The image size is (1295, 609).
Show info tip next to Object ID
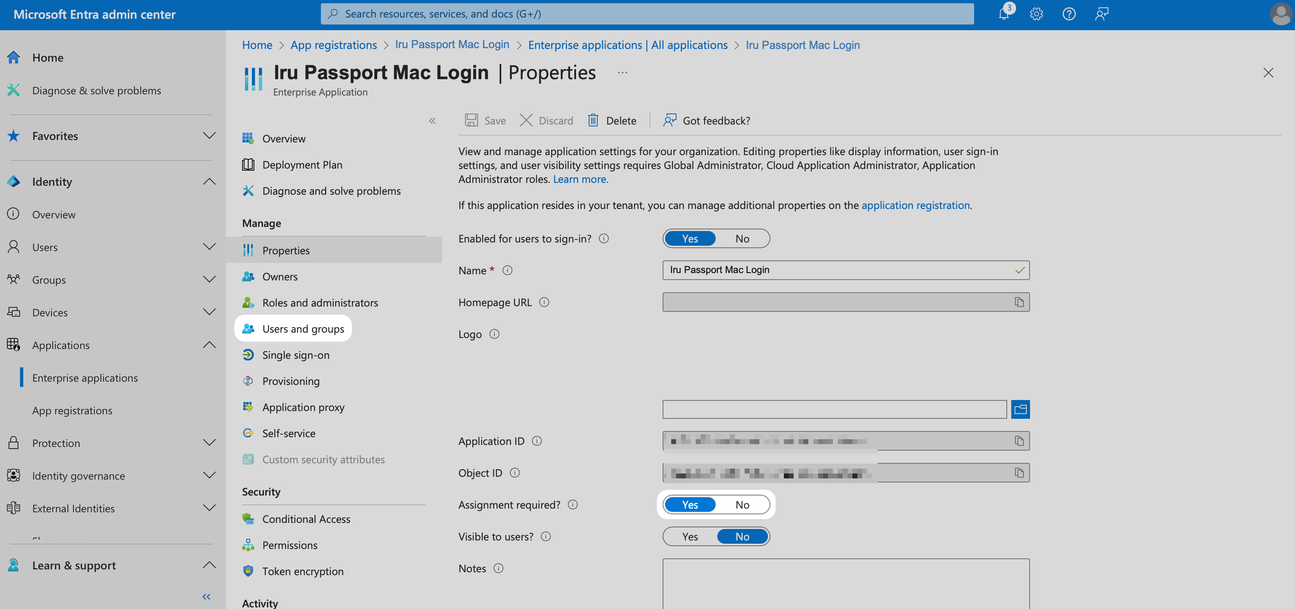tap(514, 473)
